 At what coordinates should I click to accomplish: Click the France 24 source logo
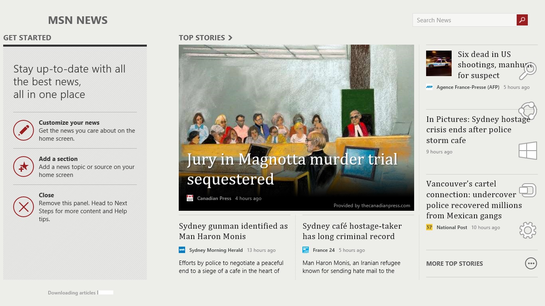pos(306,250)
